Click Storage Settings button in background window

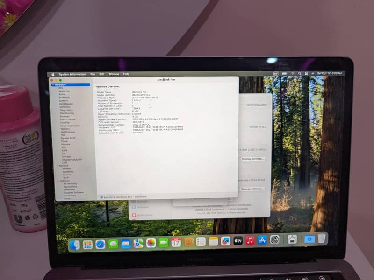[252, 189]
